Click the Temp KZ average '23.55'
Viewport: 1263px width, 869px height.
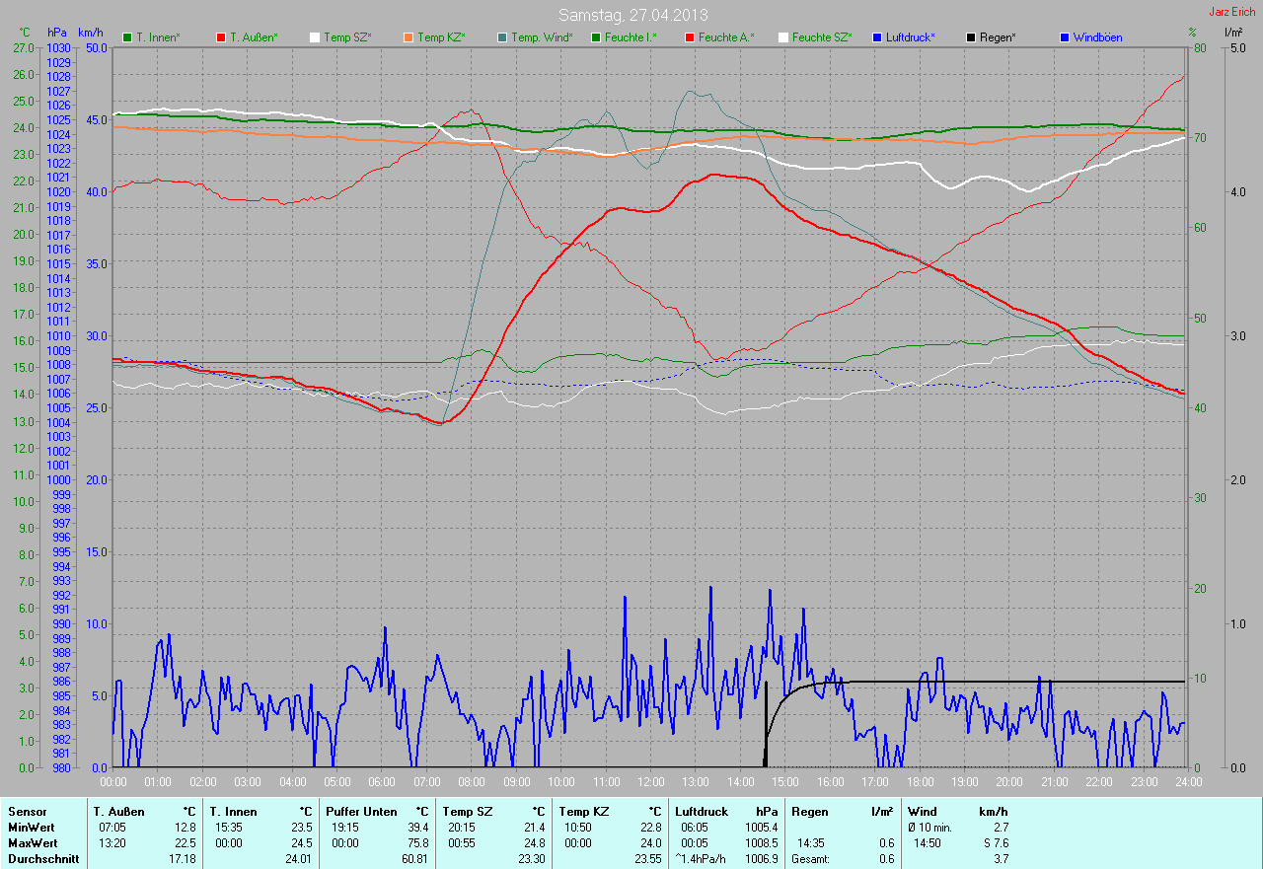pyautogui.click(x=646, y=858)
